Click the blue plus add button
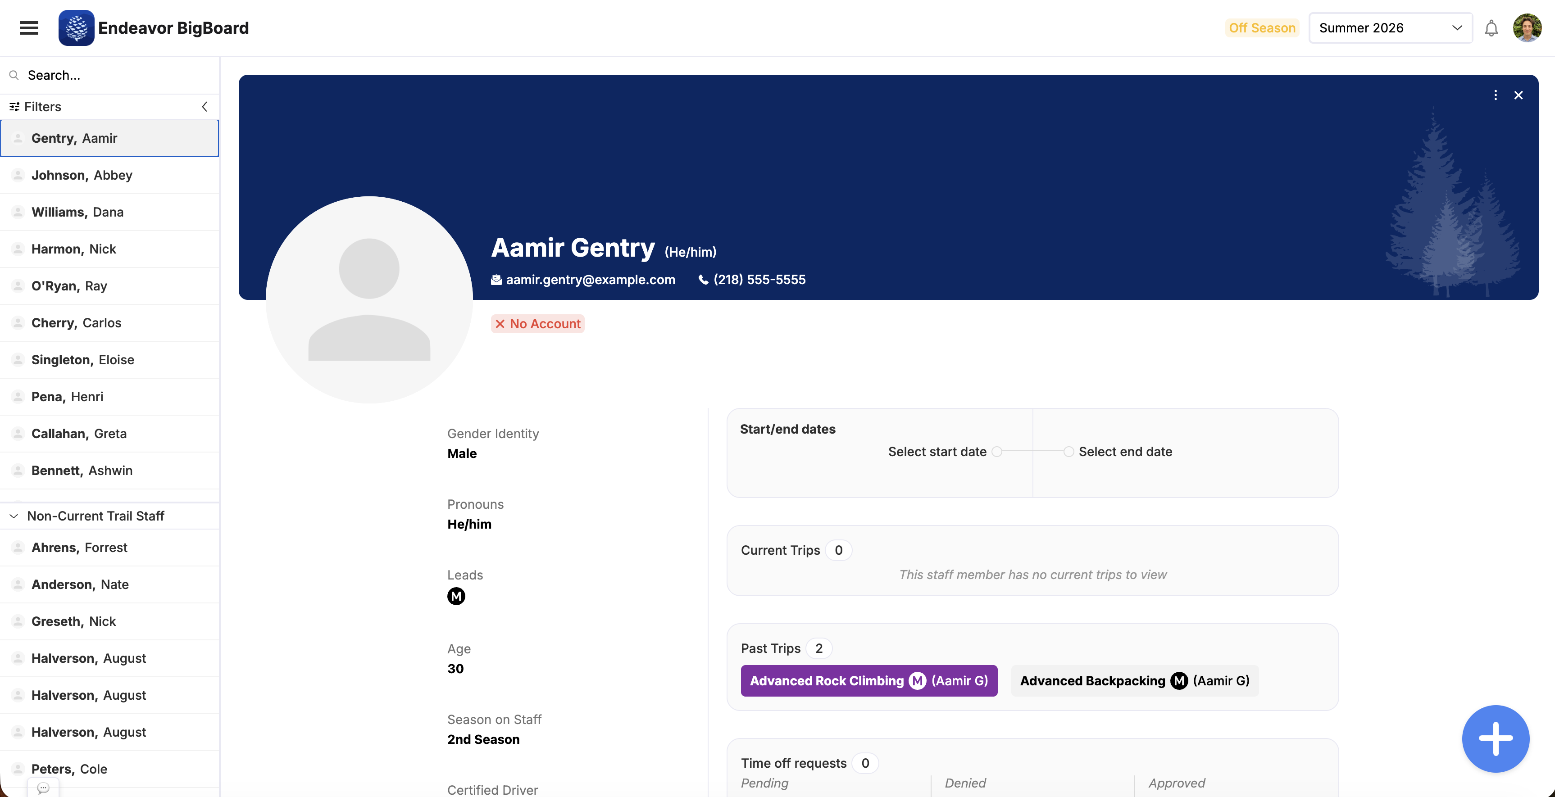 pyautogui.click(x=1495, y=738)
